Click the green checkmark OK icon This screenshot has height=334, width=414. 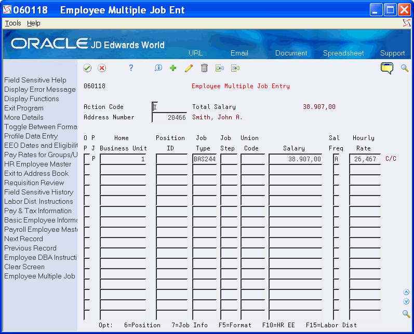tap(87, 68)
